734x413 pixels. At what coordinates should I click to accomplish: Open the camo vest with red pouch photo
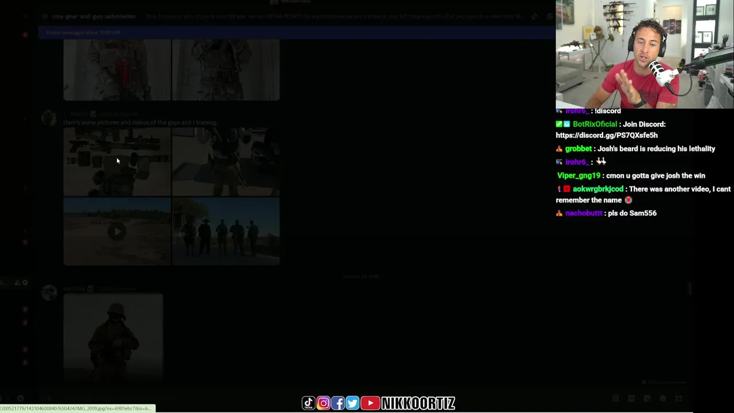tap(117, 70)
